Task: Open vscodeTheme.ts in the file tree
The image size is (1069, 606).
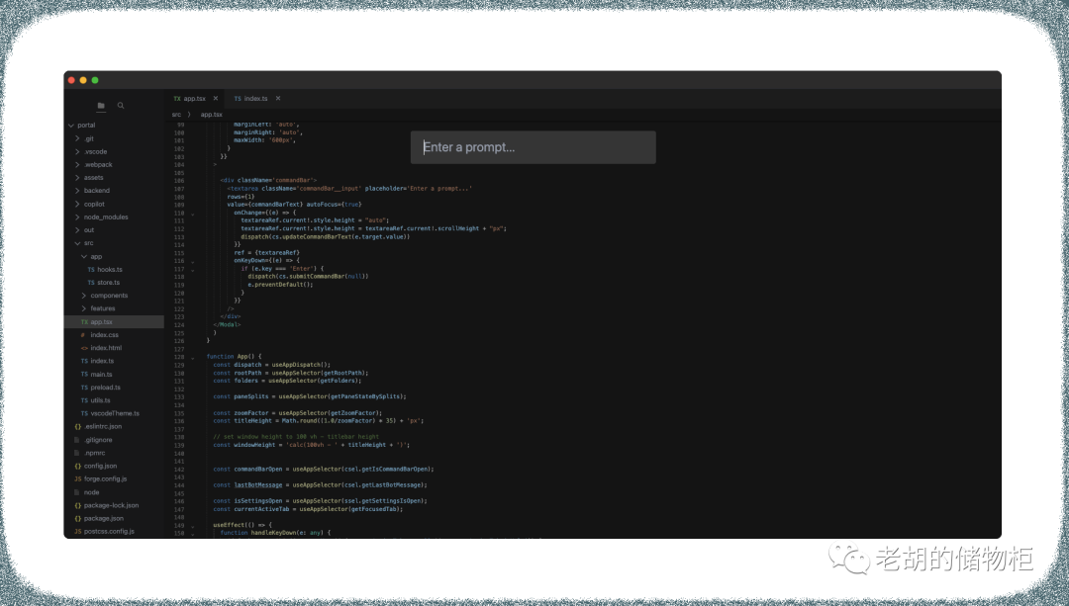Action: tap(115, 413)
